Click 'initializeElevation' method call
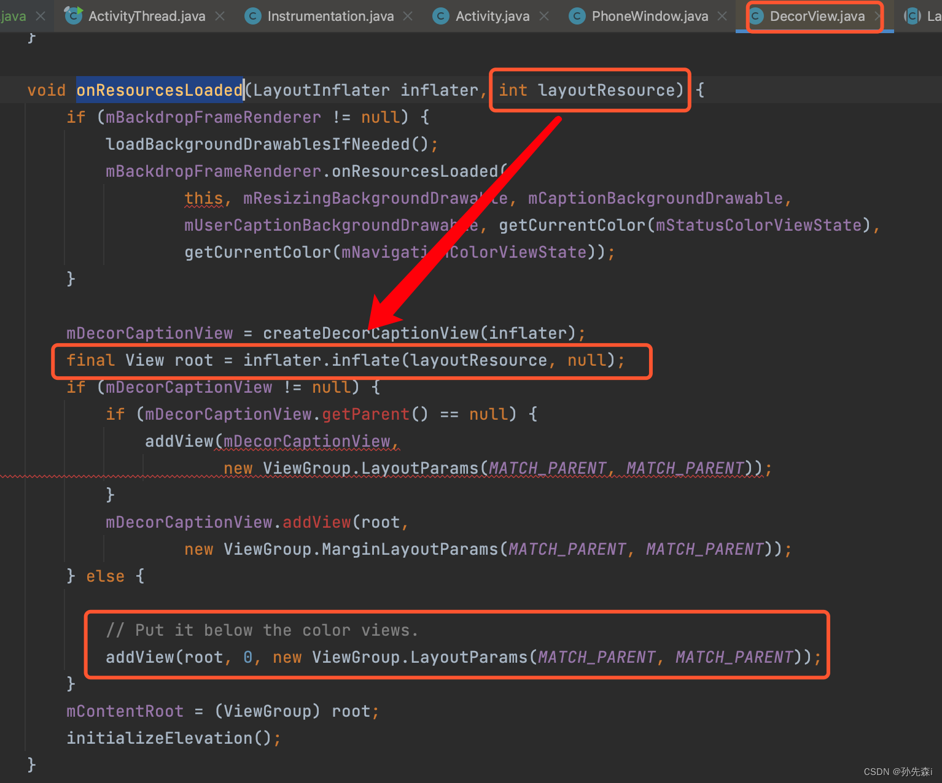 tap(159, 738)
